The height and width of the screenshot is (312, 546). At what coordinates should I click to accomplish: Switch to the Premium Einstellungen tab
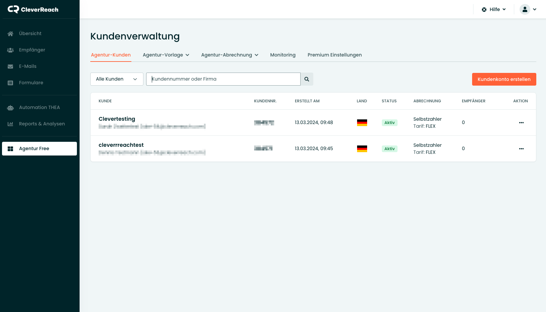click(334, 55)
